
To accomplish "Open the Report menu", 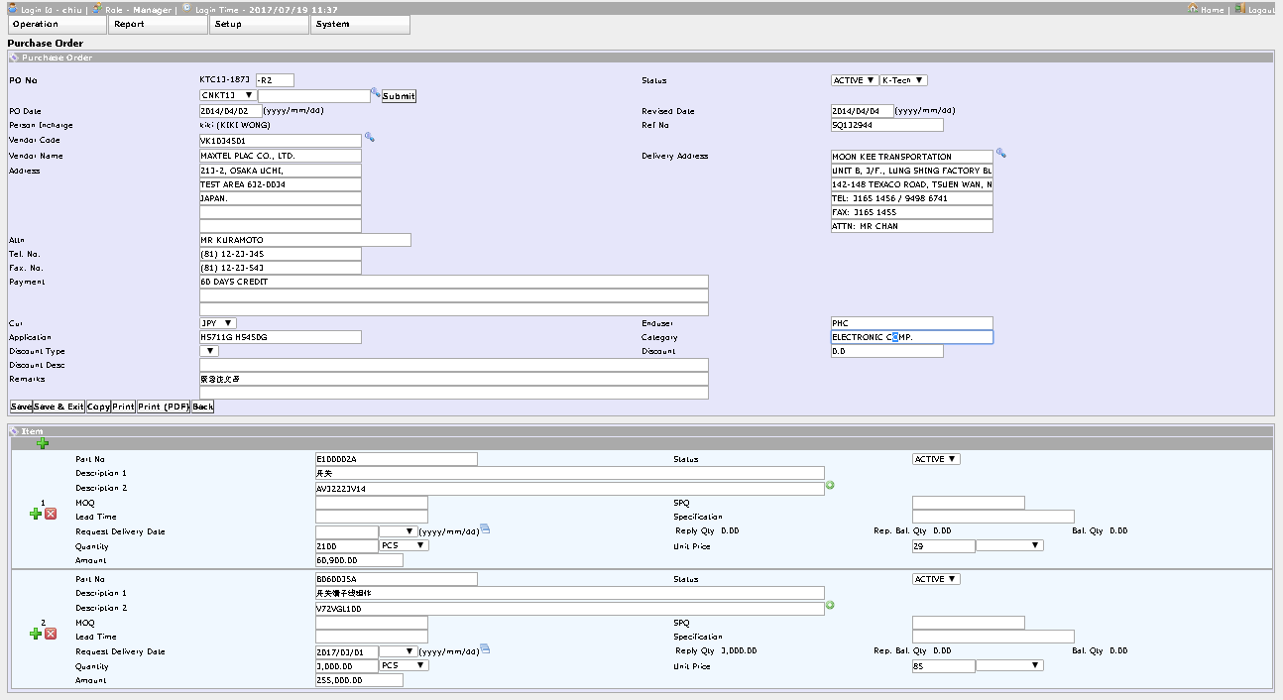I will click(x=159, y=25).
